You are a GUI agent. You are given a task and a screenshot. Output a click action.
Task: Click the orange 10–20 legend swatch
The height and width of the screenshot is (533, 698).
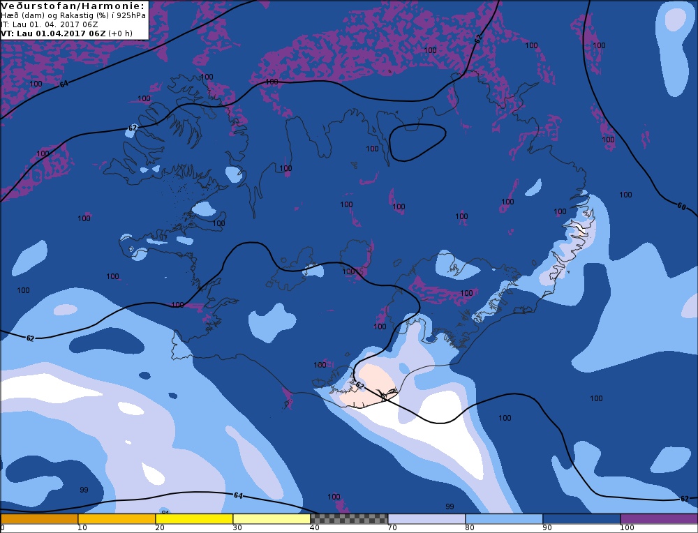[117, 519]
